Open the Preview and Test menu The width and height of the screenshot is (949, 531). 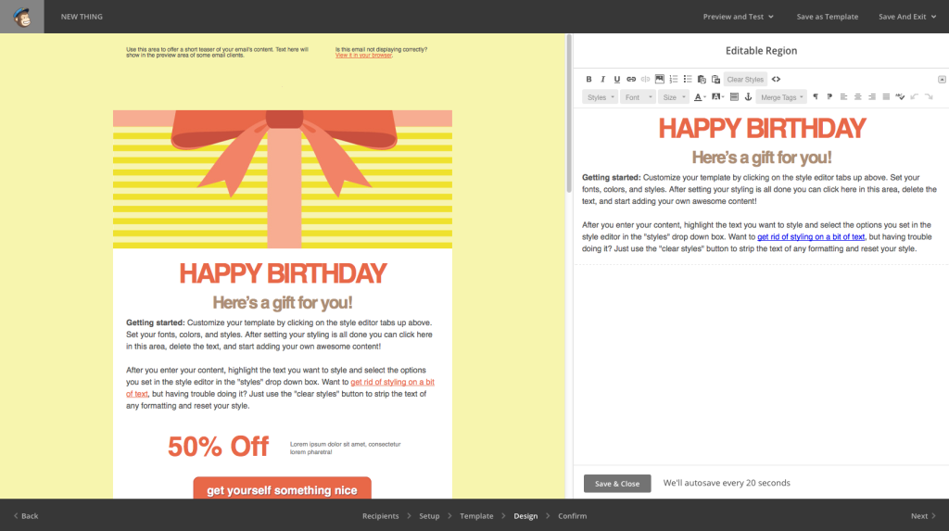[738, 17]
